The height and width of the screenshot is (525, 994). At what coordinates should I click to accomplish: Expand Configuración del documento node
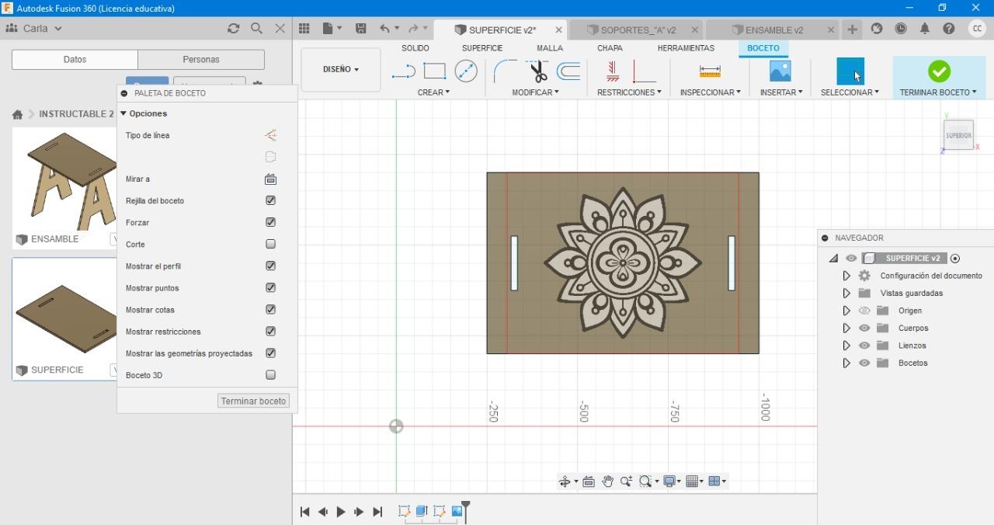(x=846, y=276)
